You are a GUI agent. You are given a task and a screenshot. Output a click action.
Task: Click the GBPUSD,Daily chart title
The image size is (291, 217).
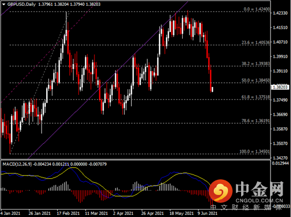point(22,4)
